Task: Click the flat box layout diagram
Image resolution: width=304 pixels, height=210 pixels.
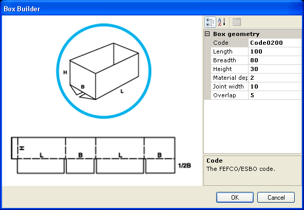Action: (x=101, y=155)
